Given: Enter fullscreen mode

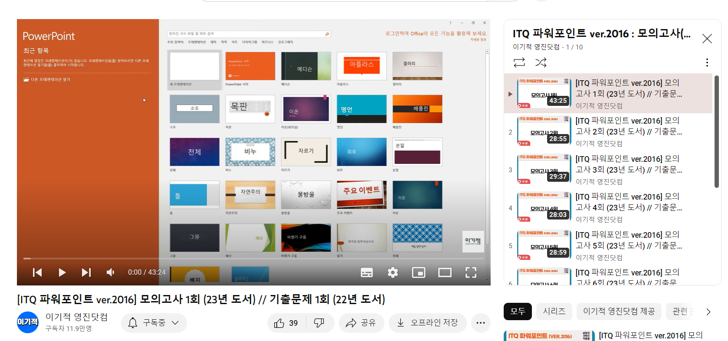Looking at the screenshot, I should tap(471, 272).
